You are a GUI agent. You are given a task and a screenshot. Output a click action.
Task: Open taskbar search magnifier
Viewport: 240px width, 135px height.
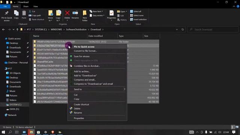(10, 132)
